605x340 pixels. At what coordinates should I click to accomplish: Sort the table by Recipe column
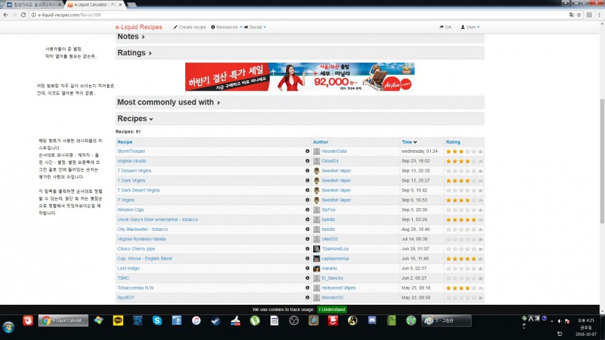[124, 142]
